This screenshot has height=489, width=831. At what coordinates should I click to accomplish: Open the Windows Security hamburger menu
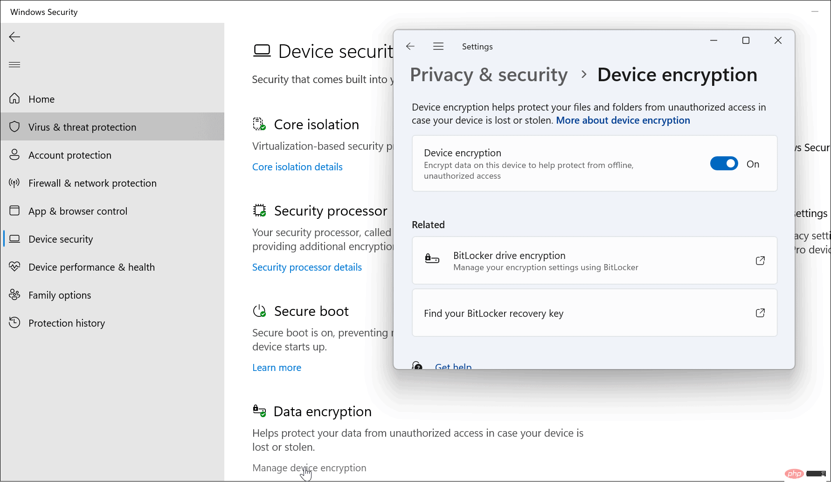tap(14, 64)
